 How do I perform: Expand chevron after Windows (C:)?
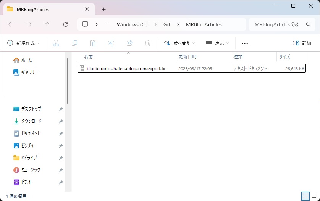pyautogui.click(x=155, y=24)
